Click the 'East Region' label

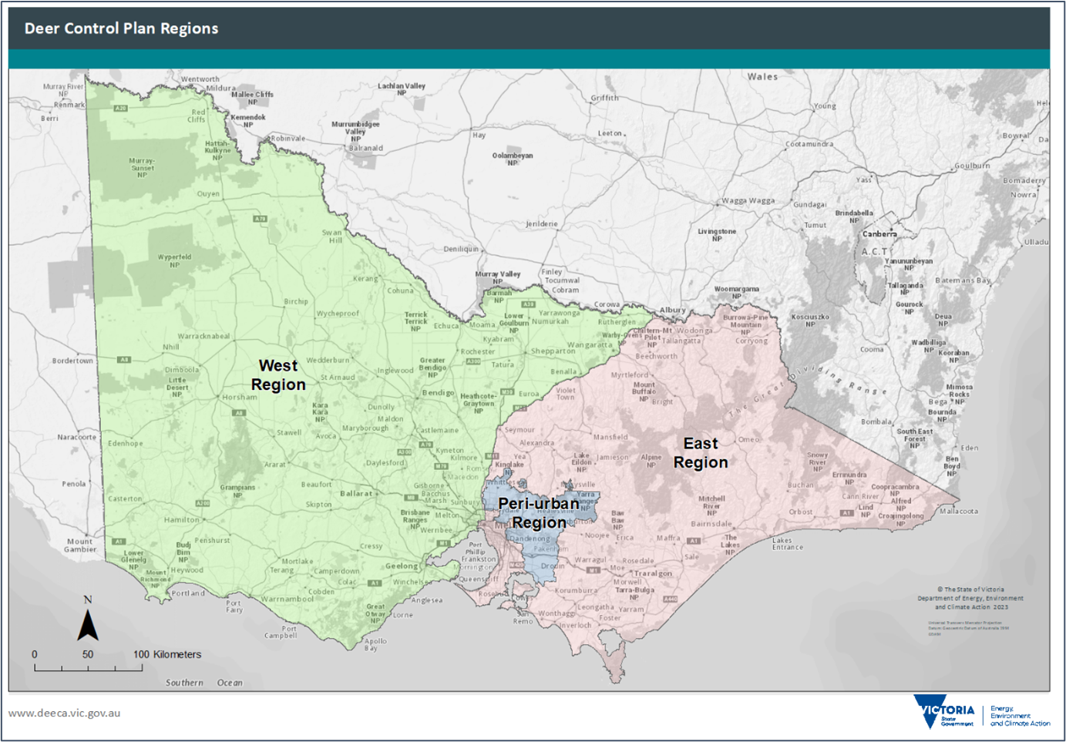(x=701, y=453)
